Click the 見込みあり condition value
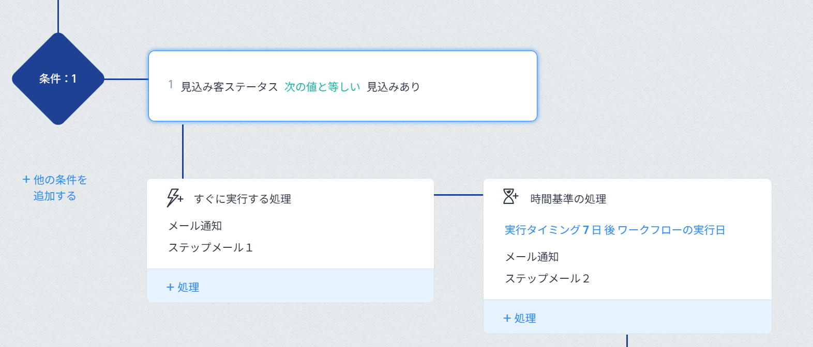 coord(393,87)
